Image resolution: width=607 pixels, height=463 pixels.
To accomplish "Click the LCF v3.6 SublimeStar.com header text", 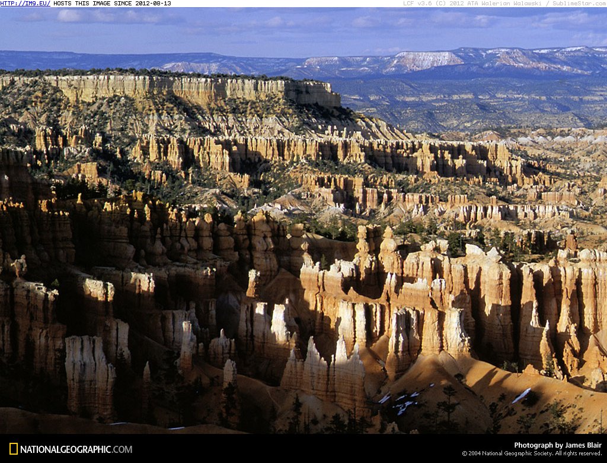I will [505, 4].
